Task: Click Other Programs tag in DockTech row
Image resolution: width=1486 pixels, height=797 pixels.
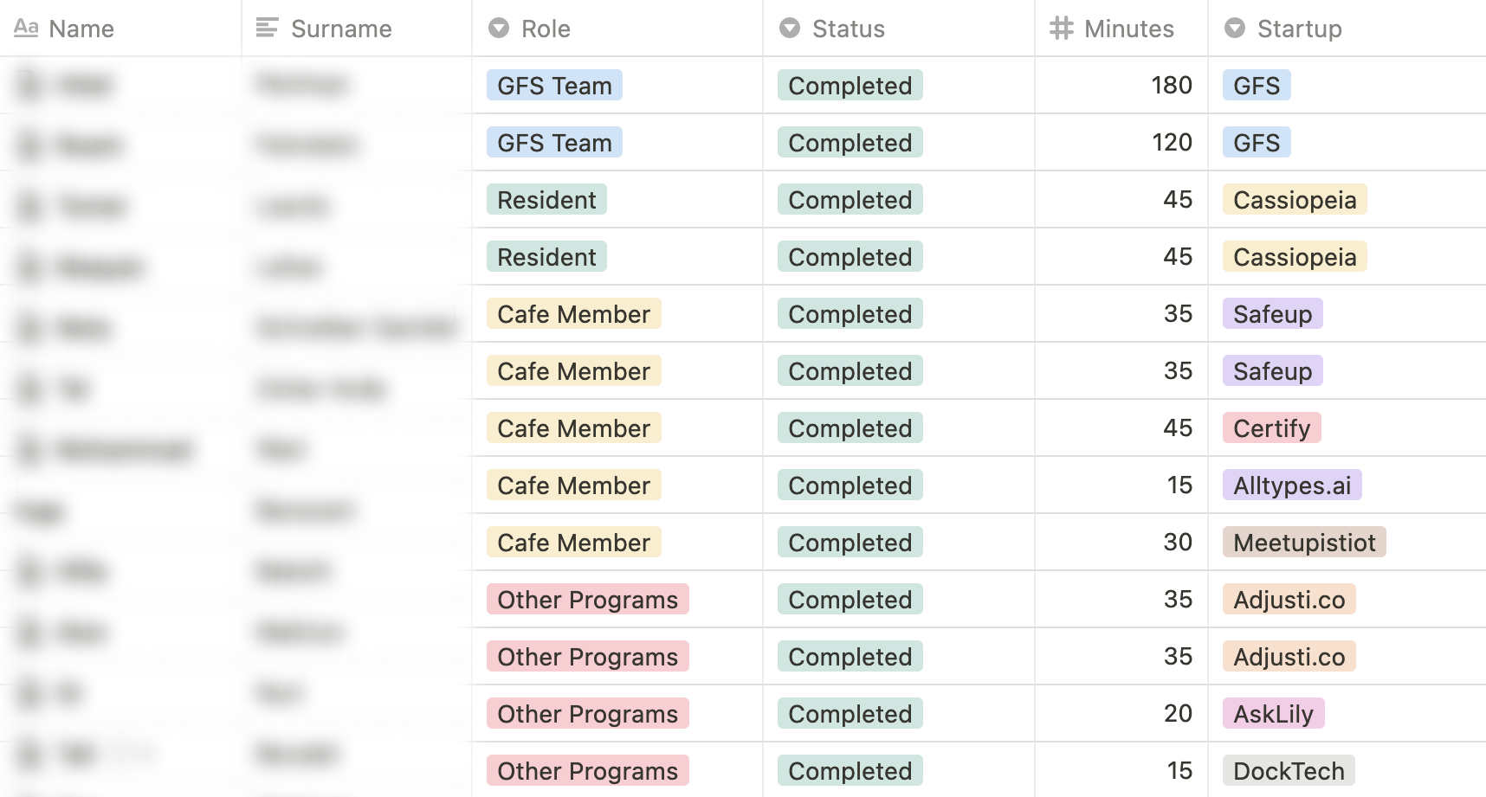Action: (588, 770)
